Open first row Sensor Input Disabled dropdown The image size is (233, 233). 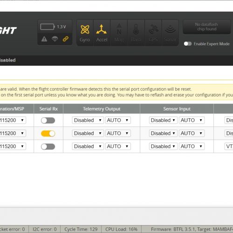[163, 120]
